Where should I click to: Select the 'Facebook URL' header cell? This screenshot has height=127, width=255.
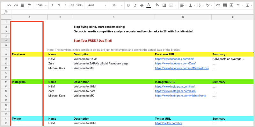tap(183, 54)
